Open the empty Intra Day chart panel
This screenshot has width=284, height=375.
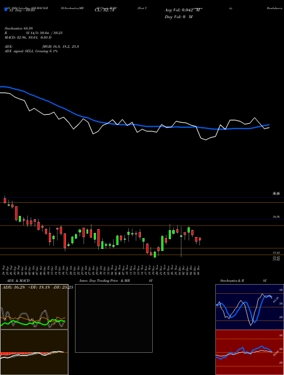[x=114, y=318]
